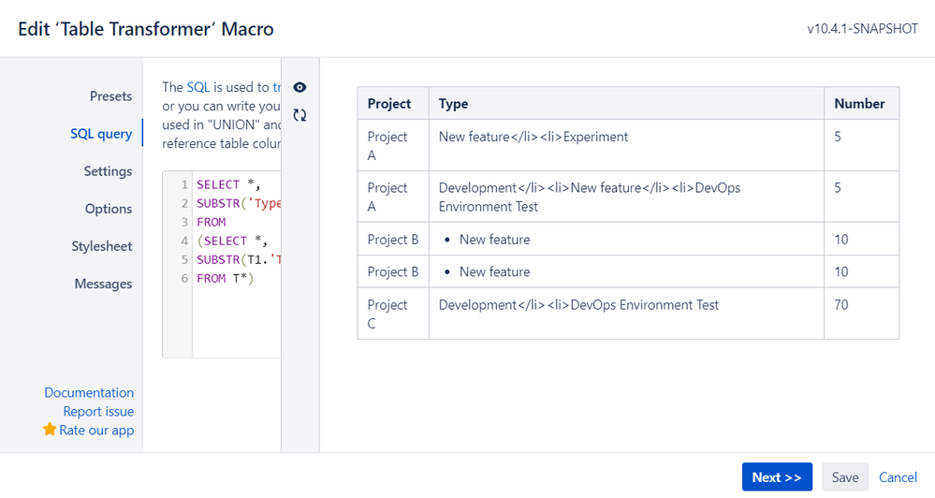Viewport: 935px width, 498px height.
Task: Show the Messages tab
Action: 103,284
